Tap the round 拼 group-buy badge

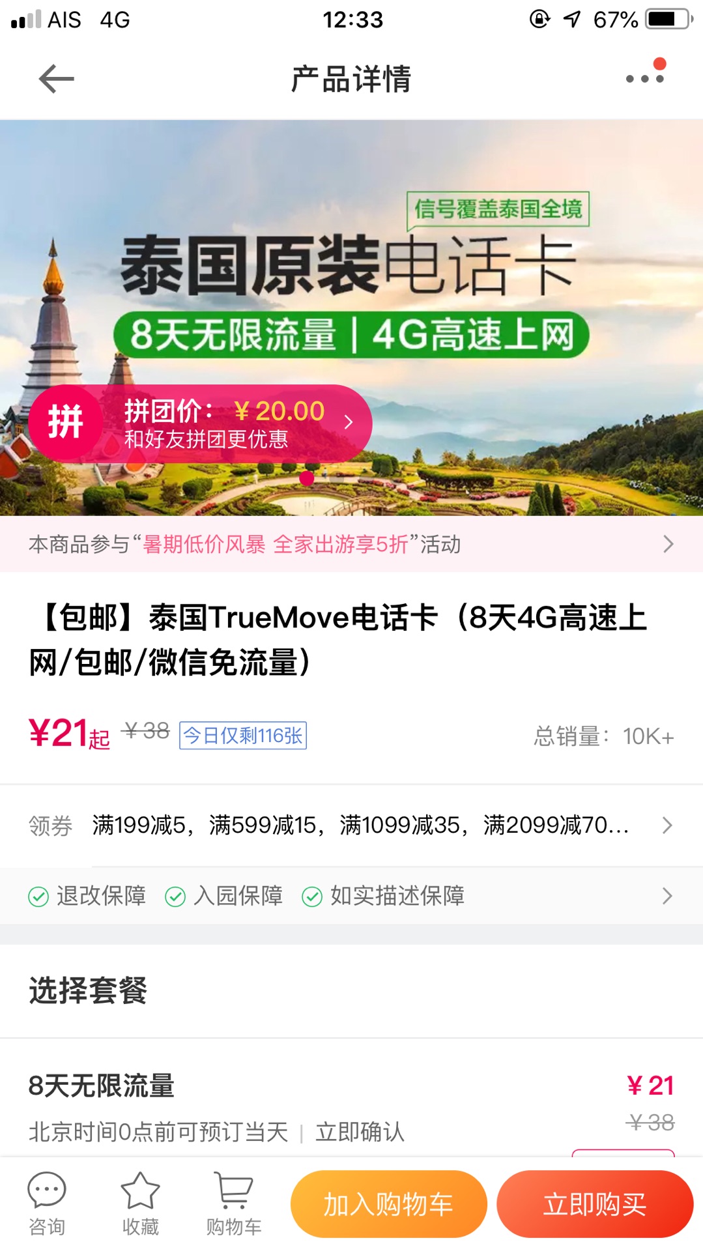click(x=66, y=422)
